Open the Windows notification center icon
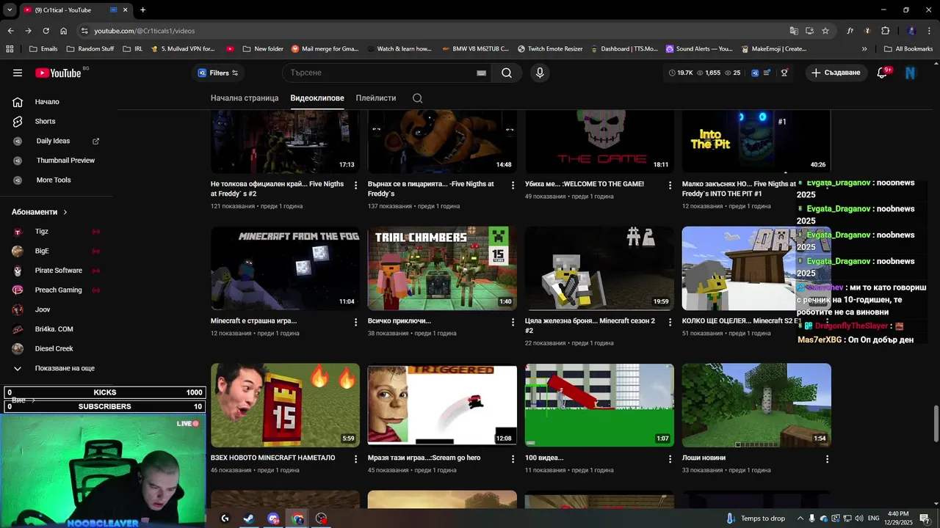 (x=925, y=518)
